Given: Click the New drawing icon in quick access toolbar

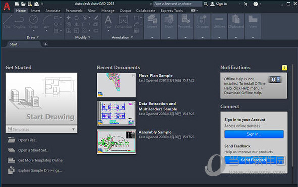Looking at the screenshot, I should [x=17, y=4].
